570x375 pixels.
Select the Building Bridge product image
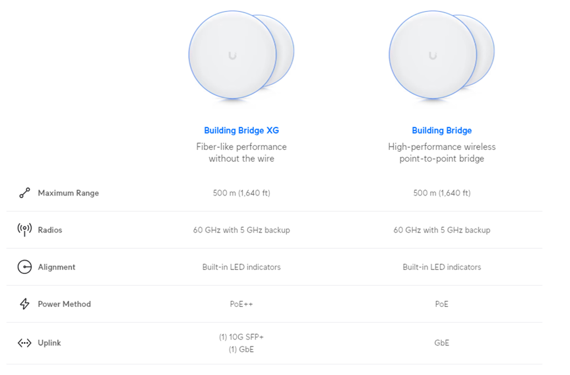pyautogui.click(x=441, y=55)
